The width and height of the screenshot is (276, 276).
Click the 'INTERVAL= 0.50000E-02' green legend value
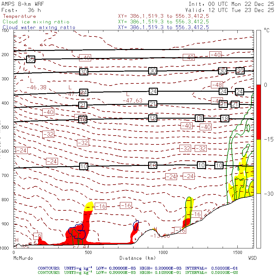[x=211, y=273]
